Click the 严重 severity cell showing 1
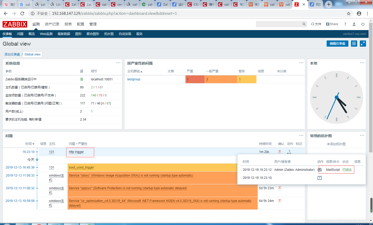 pos(195,79)
